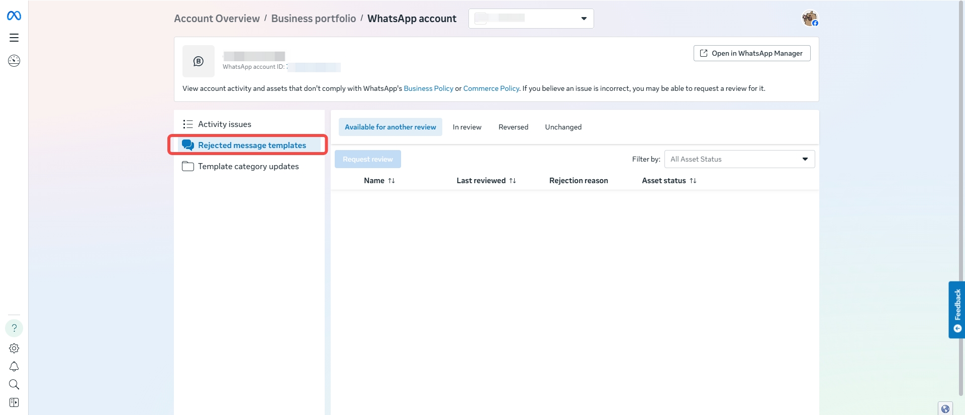Viewport: 965px width, 415px height.
Task: Click the profile avatar picture
Action: [x=809, y=19]
